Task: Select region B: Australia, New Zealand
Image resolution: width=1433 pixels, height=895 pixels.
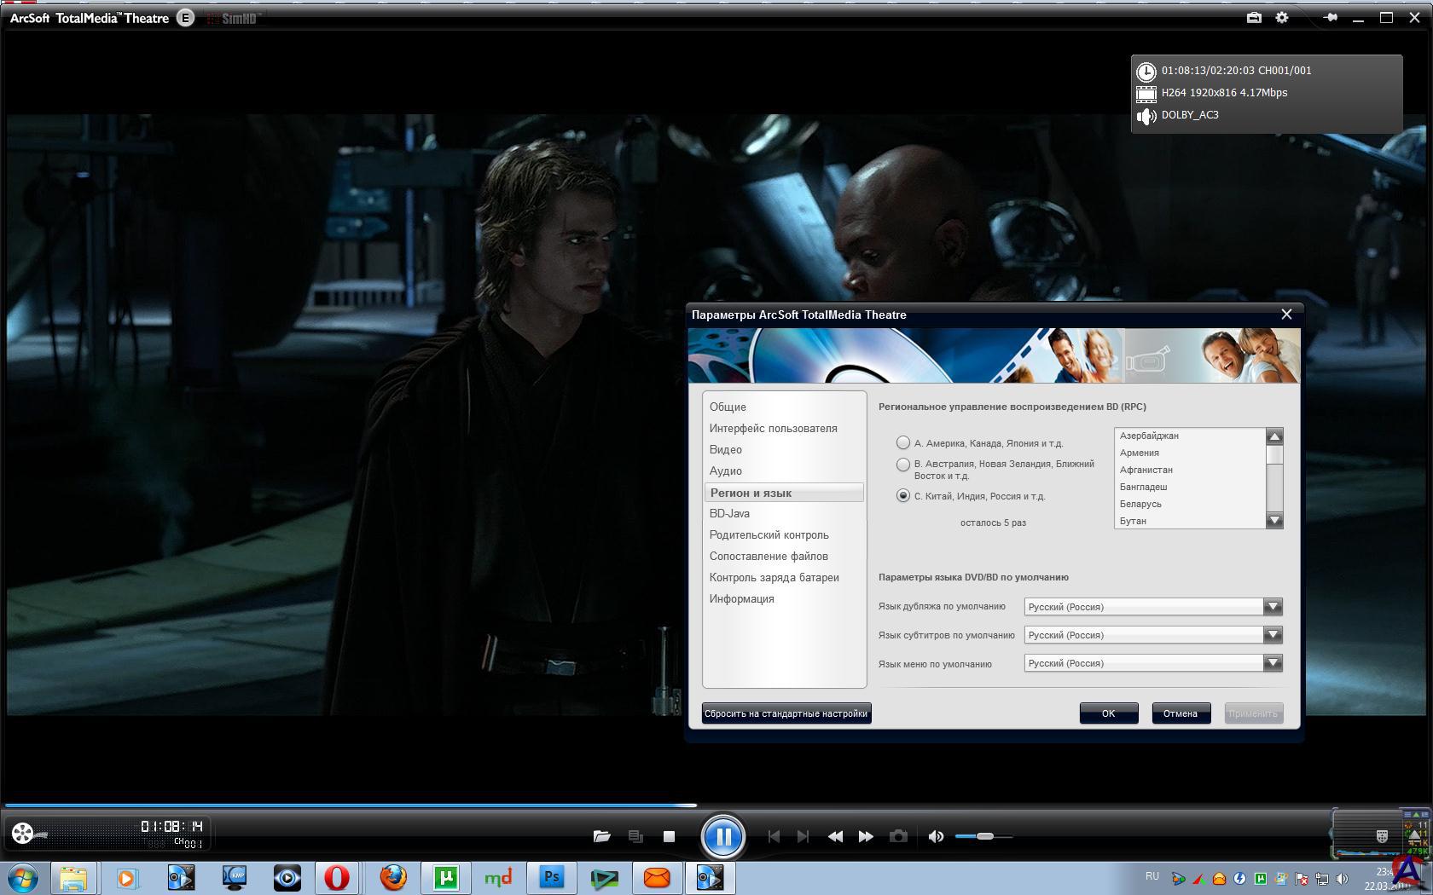Action: pyautogui.click(x=903, y=465)
